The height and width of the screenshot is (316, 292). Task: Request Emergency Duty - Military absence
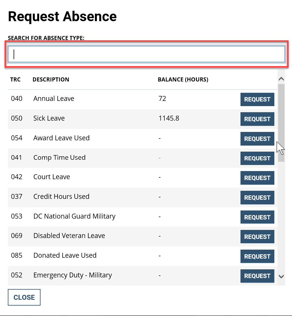[x=257, y=276]
